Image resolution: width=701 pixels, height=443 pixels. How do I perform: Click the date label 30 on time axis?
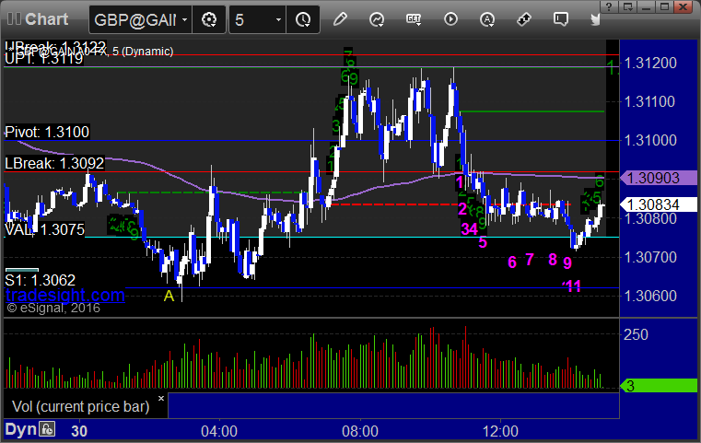click(79, 431)
